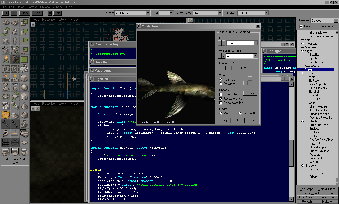Select BigRock in the class tree
The image size is (339, 204).
(314, 81)
